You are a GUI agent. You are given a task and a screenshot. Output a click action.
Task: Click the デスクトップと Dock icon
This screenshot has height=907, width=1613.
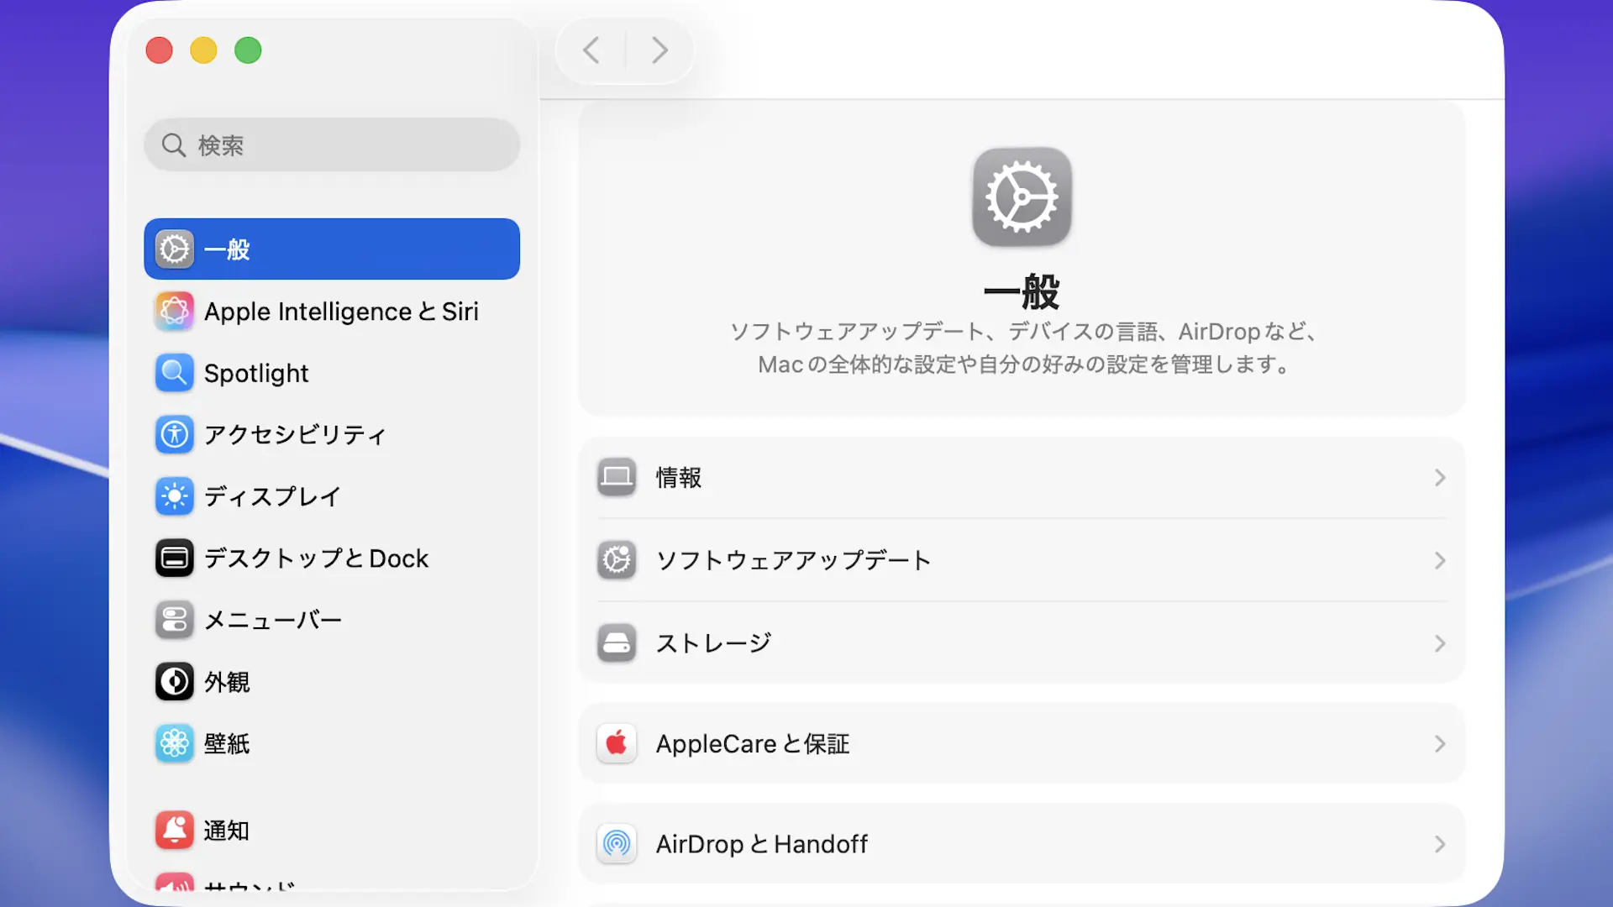174,558
